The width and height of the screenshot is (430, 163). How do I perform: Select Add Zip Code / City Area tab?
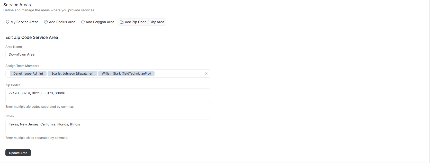pos(144,22)
